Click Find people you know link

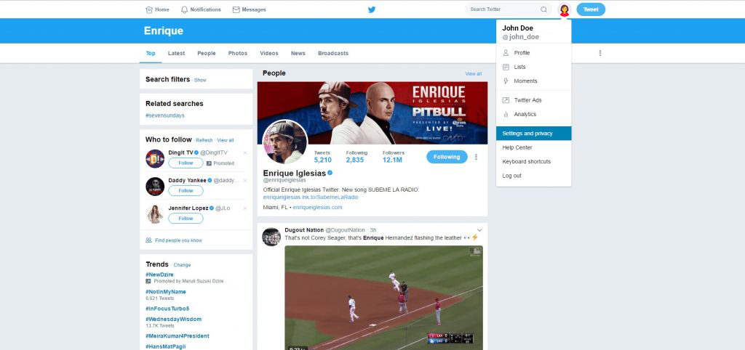tap(179, 240)
